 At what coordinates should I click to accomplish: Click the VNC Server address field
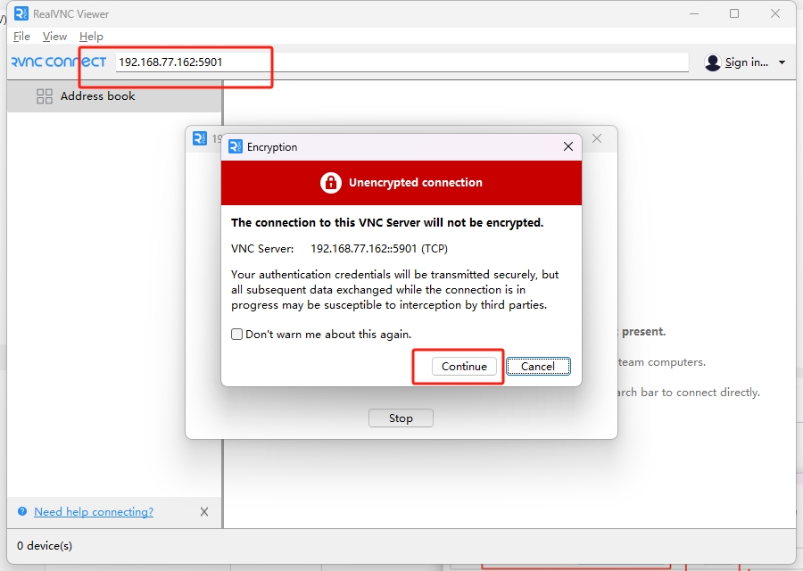(x=401, y=62)
